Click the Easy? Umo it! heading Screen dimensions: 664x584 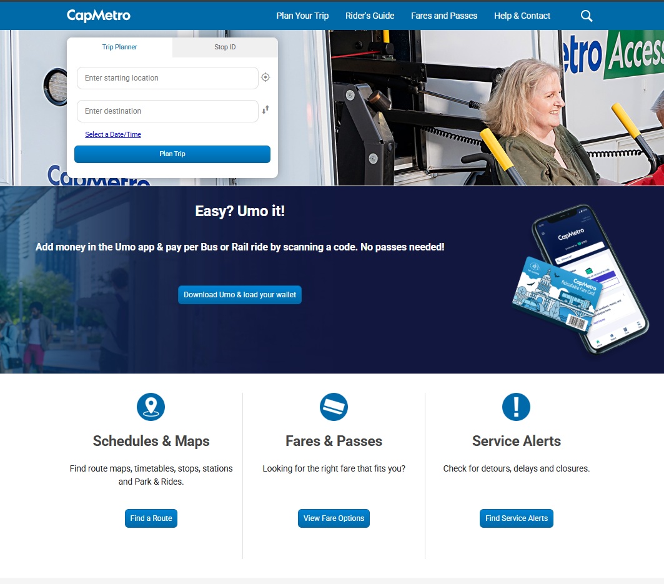click(x=240, y=211)
